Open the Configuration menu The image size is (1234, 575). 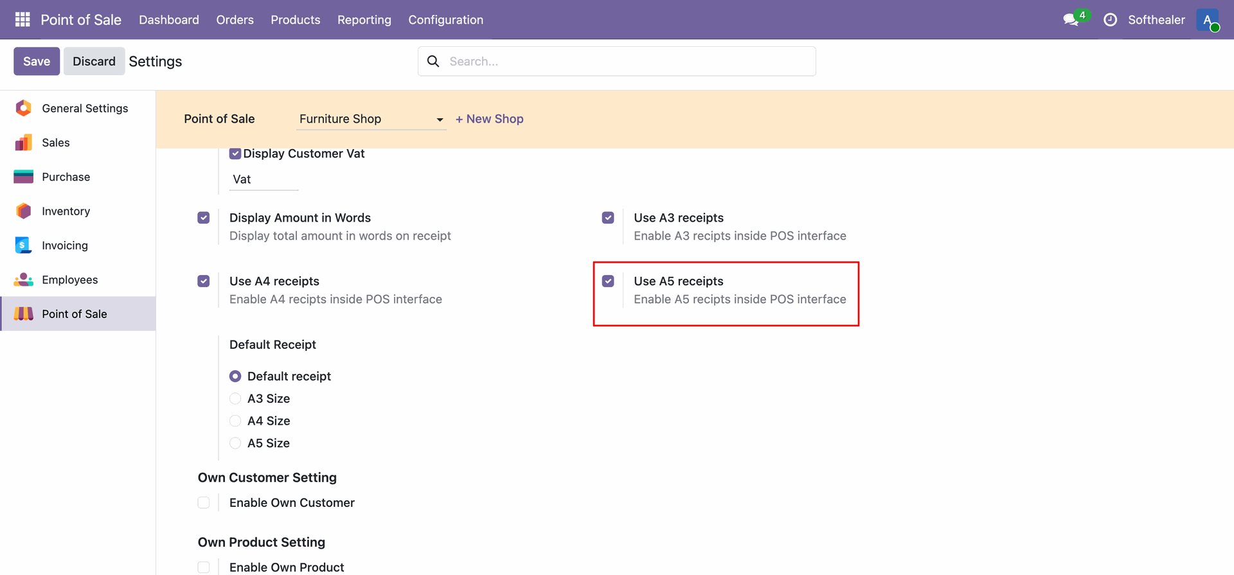pos(445,20)
